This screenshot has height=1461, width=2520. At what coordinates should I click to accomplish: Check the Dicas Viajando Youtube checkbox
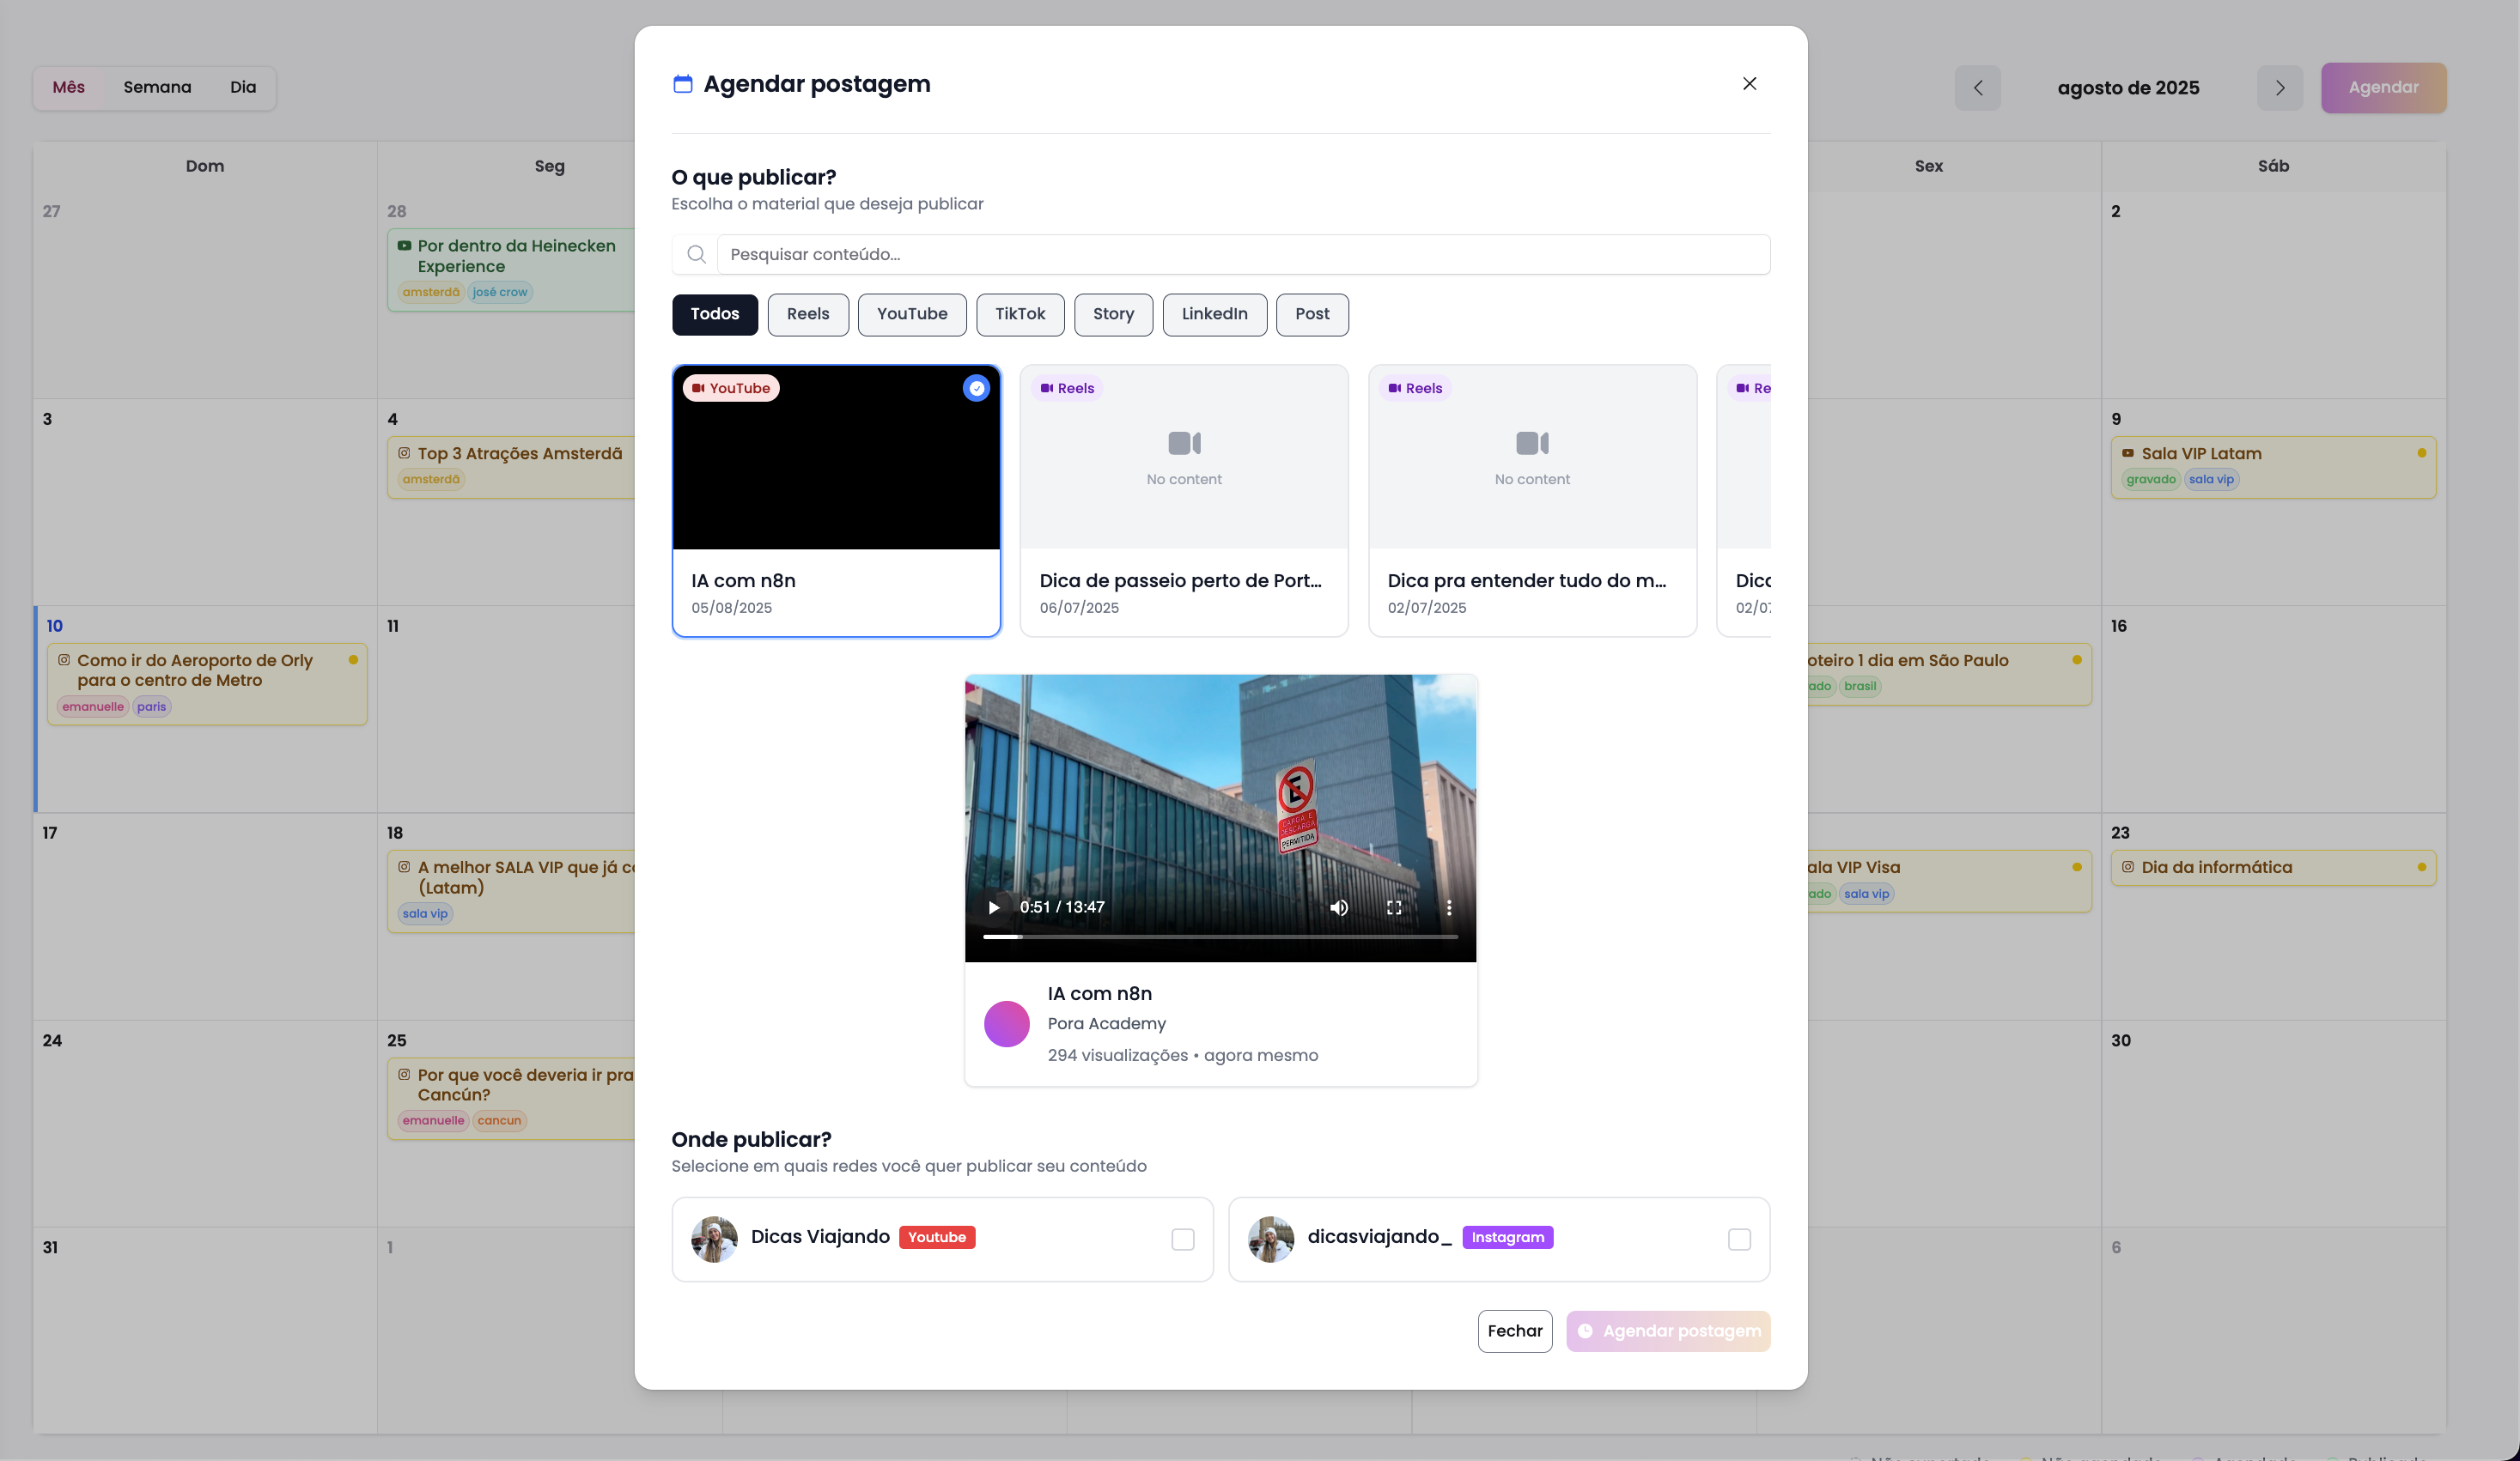(1183, 1240)
